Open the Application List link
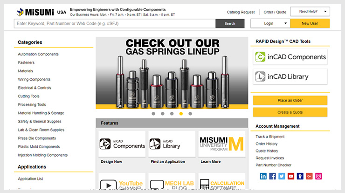Image resolution: width=345 pixels, height=193 pixels. (x=30, y=179)
